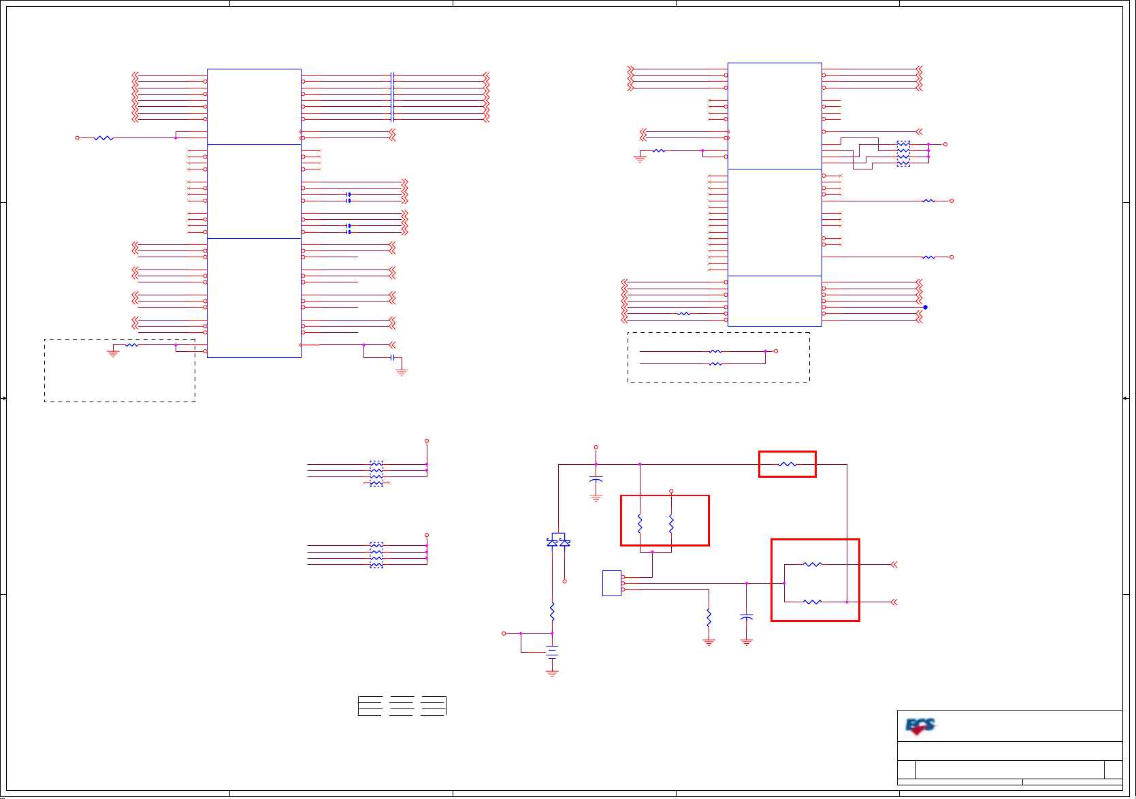
Task: Select the resistor feeding the left IC's left side
Action: (x=103, y=137)
